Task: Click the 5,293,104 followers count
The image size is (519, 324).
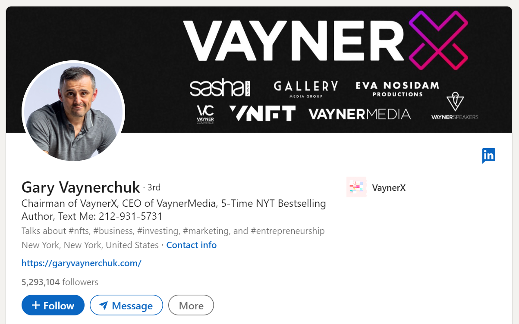Action: pos(60,282)
